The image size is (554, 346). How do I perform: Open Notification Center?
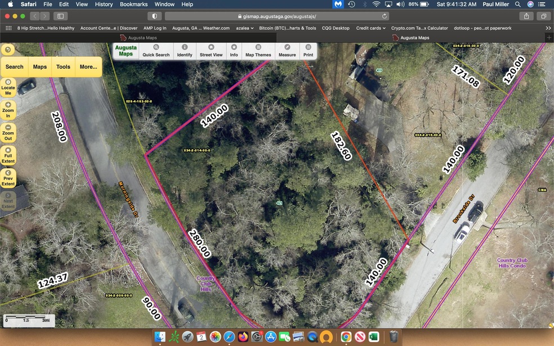coord(542,5)
